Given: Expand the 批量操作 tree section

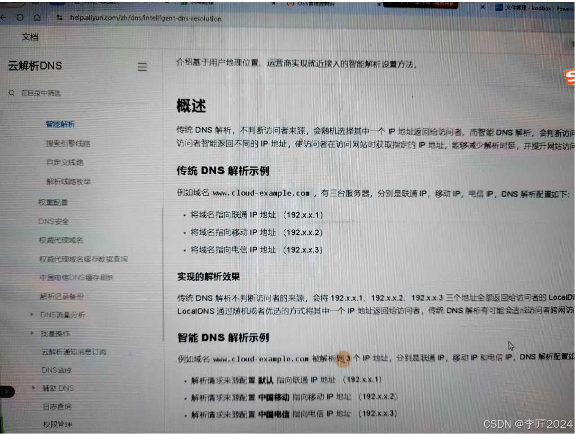Looking at the screenshot, I should [32, 333].
